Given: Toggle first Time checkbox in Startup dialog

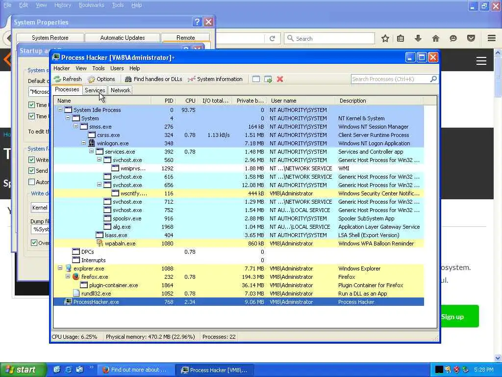Looking at the screenshot, I should [31, 105].
